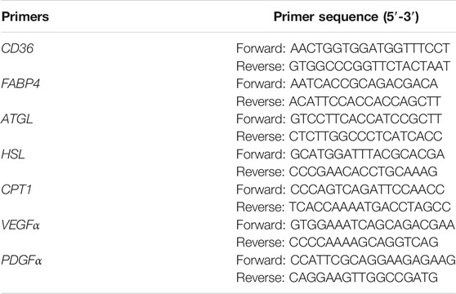This screenshot has width=456, height=294.
Task: Select the CPT1 gene name
Action: (16, 189)
